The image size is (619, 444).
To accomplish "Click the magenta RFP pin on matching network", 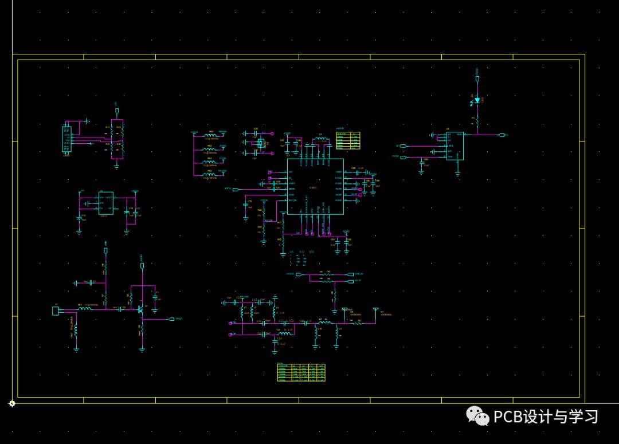I will [x=230, y=335].
